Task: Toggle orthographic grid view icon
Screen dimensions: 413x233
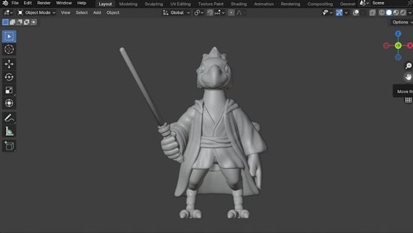Action: click(408, 100)
